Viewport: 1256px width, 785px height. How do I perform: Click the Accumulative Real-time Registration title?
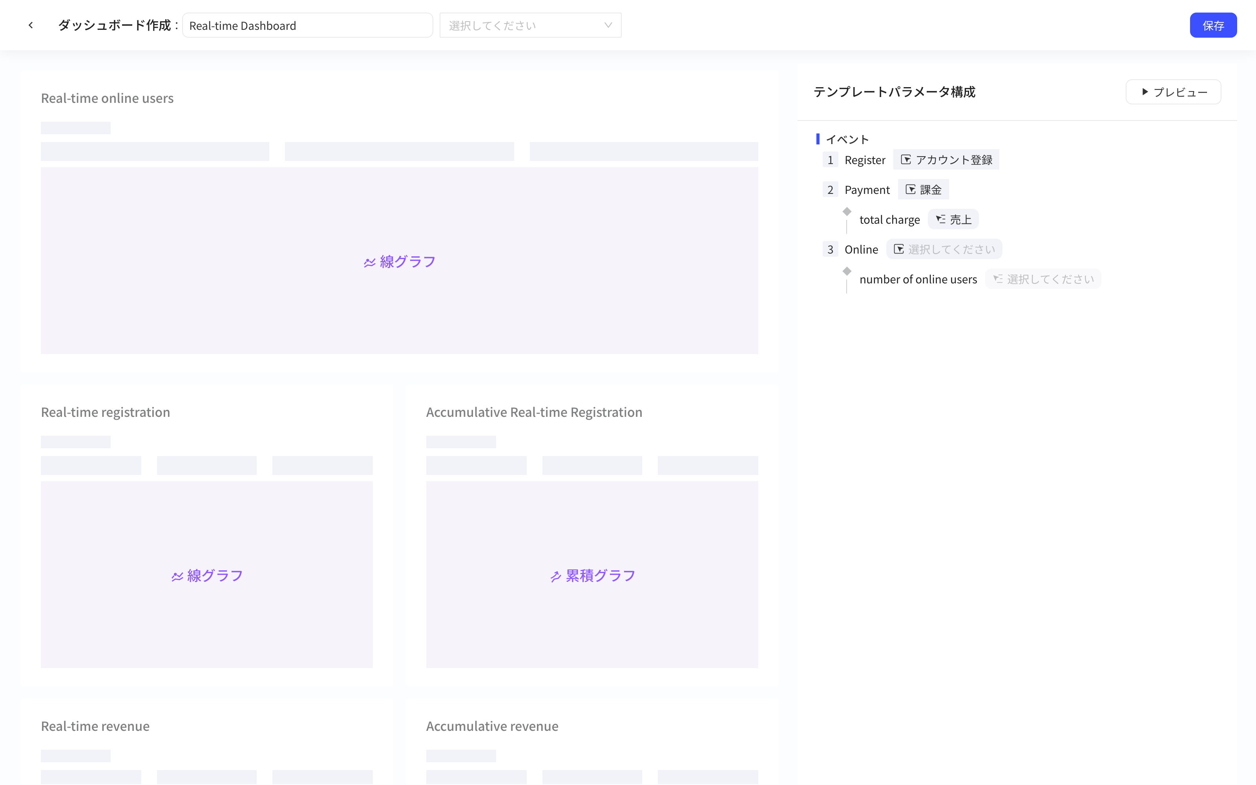pyautogui.click(x=534, y=412)
